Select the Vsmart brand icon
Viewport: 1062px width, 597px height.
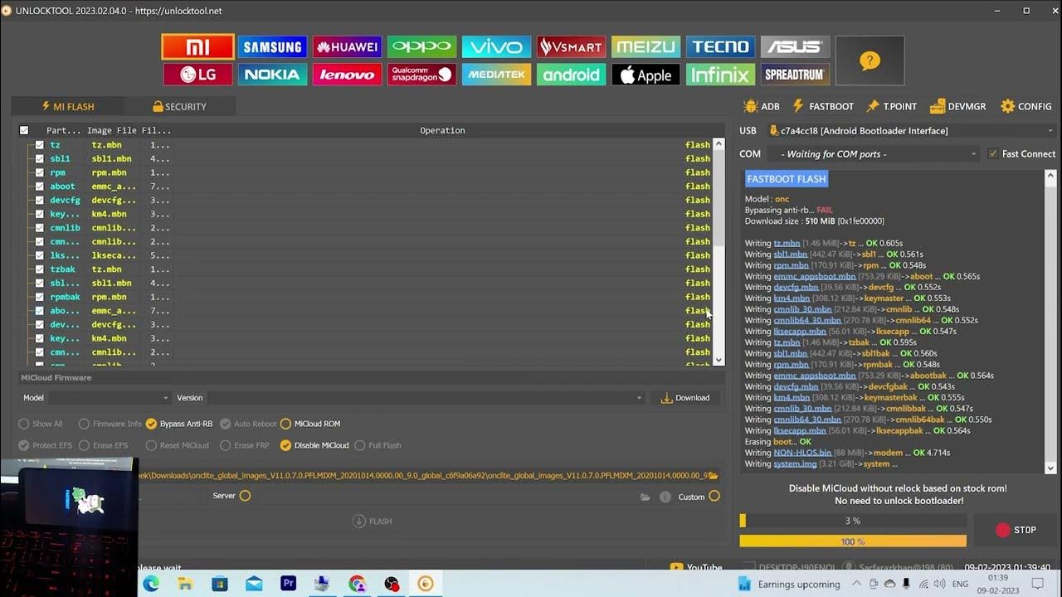tap(571, 46)
